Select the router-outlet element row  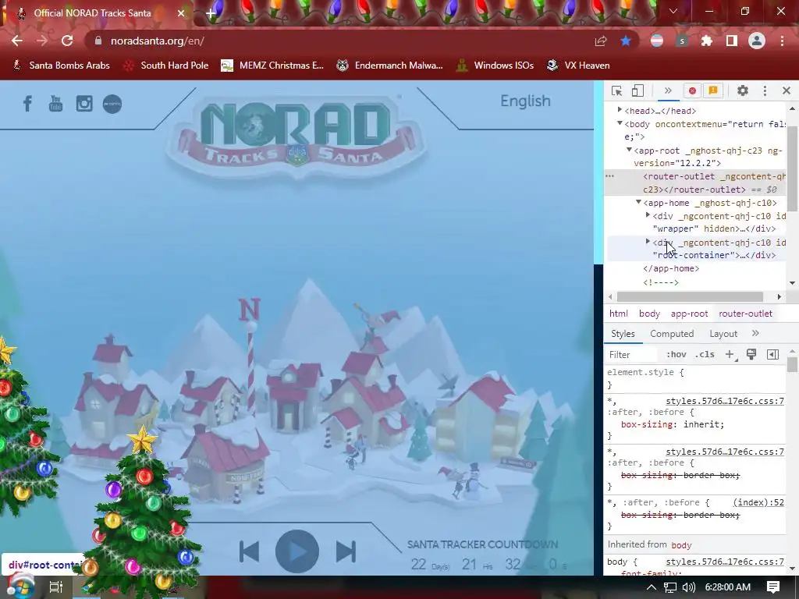[695, 183]
